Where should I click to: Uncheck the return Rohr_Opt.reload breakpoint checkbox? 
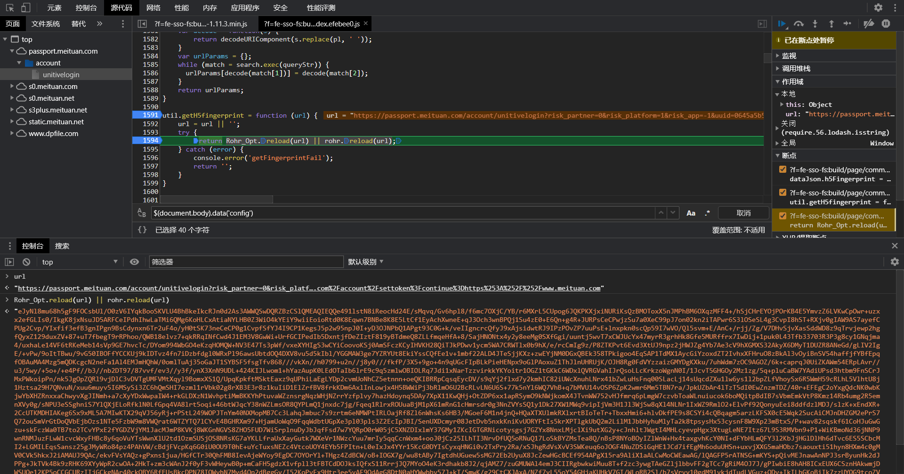pyautogui.click(x=783, y=216)
